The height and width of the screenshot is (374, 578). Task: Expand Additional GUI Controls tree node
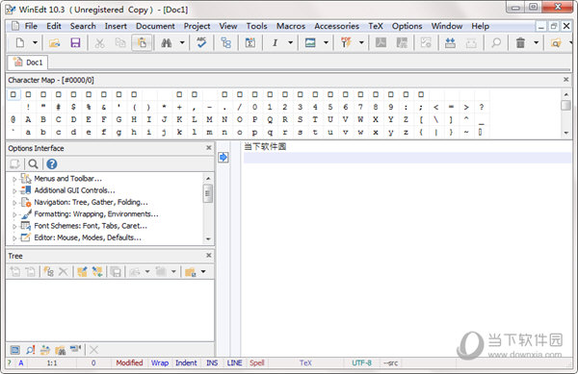pyautogui.click(x=14, y=191)
